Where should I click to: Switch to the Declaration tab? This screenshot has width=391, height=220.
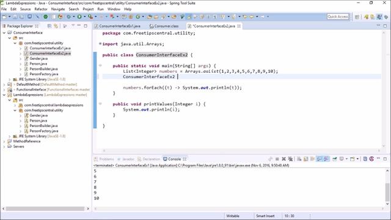[x=149, y=159]
